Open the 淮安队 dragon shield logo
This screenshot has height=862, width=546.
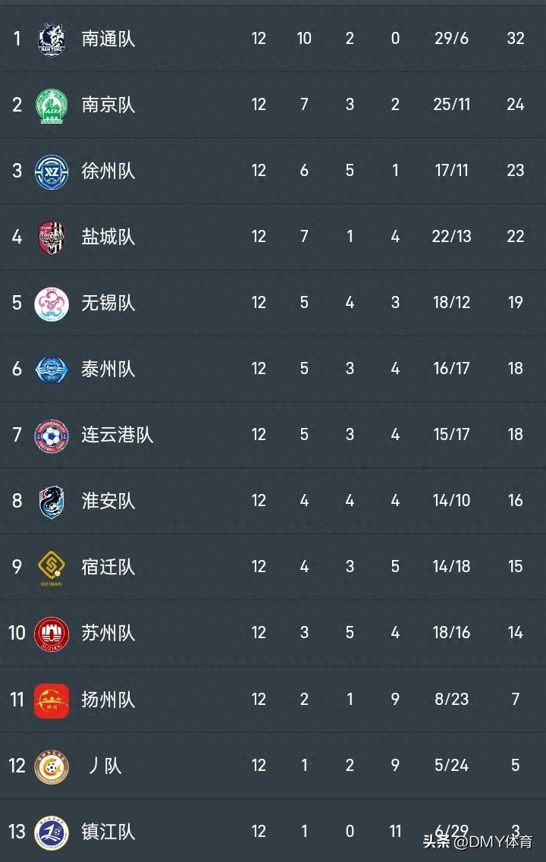(x=52, y=501)
